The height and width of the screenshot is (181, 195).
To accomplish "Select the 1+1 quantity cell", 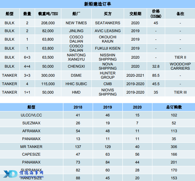I will (27, 92).
